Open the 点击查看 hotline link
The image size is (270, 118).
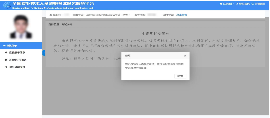pyautogui.click(x=182, y=15)
